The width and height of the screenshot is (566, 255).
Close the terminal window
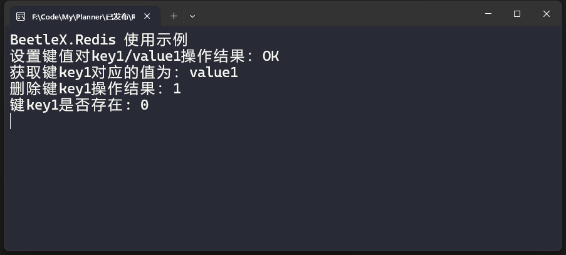point(546,14)
